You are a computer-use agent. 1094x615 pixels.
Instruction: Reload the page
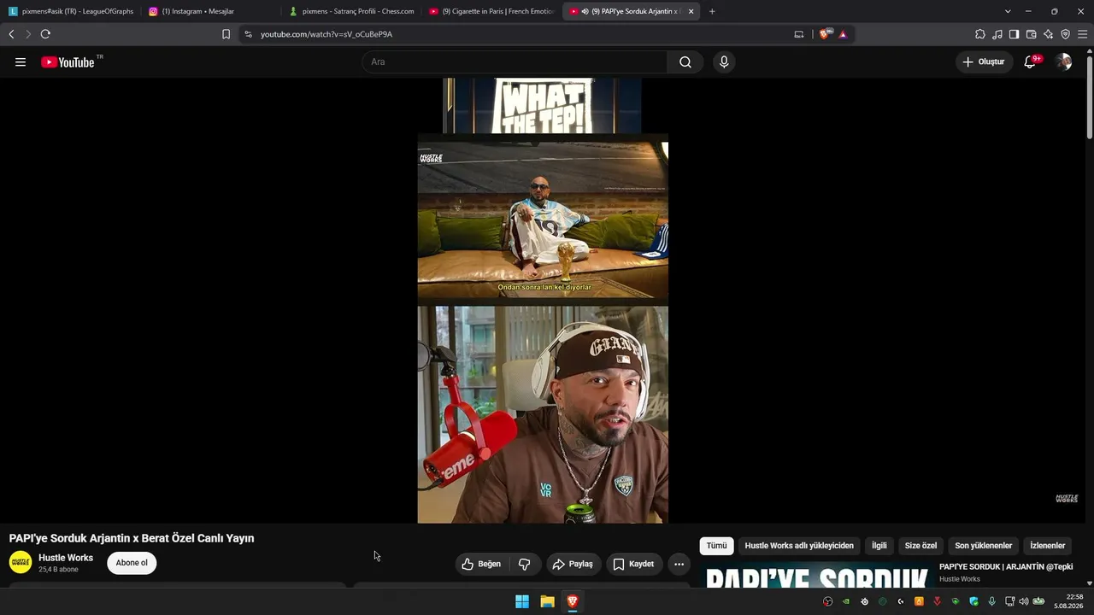(x=45, y=34)
